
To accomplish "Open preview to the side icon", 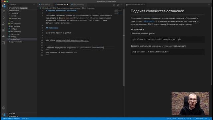I will 114,5.
